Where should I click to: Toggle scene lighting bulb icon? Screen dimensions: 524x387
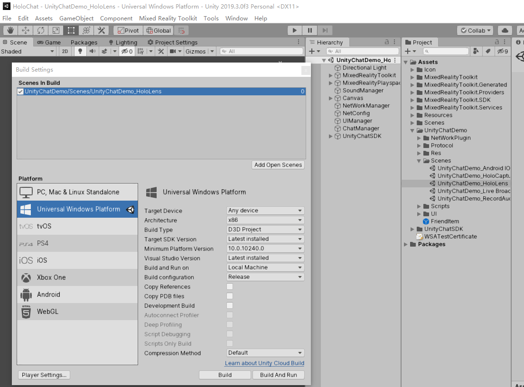click(80, 51)
